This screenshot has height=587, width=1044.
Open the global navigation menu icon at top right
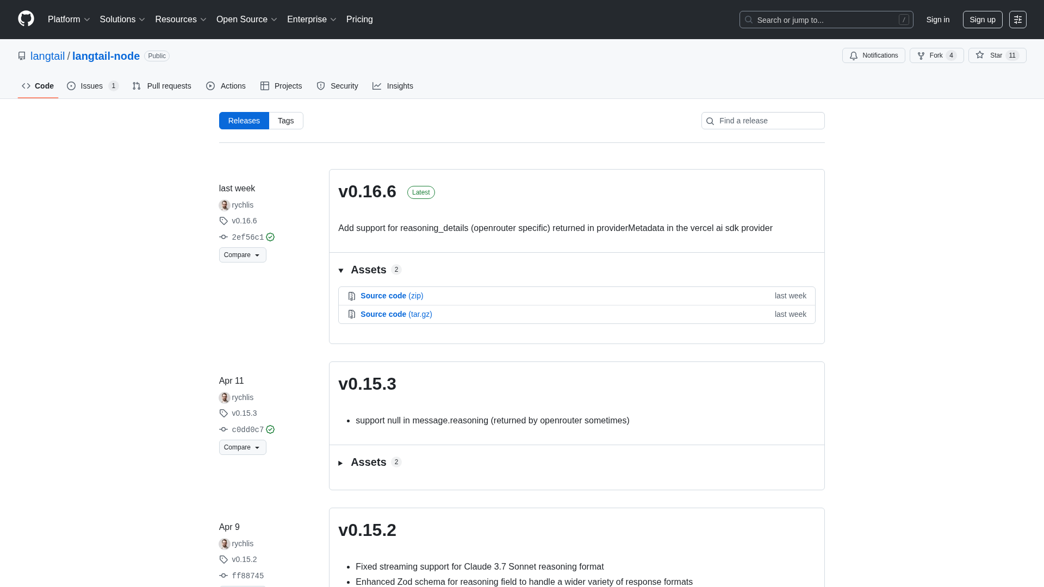1017,20
